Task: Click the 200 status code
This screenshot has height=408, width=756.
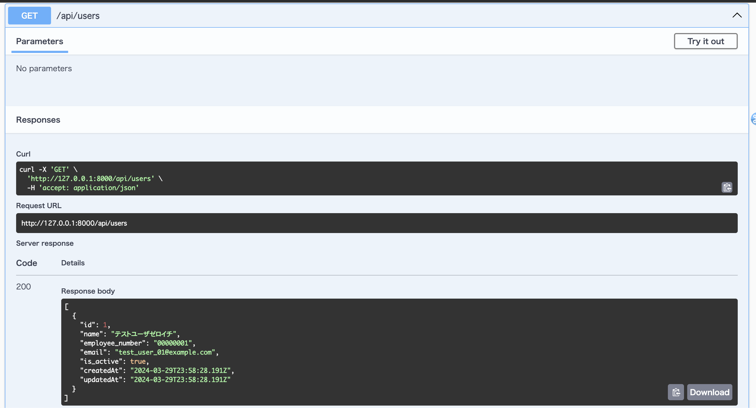Action: point(23,287)
